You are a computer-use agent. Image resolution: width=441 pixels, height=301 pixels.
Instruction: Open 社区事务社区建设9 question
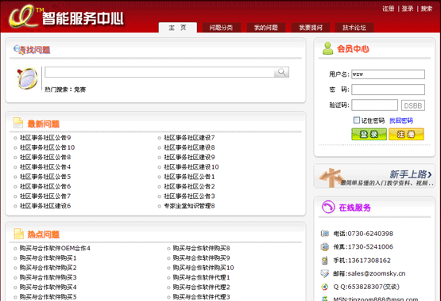coord(189,157)
